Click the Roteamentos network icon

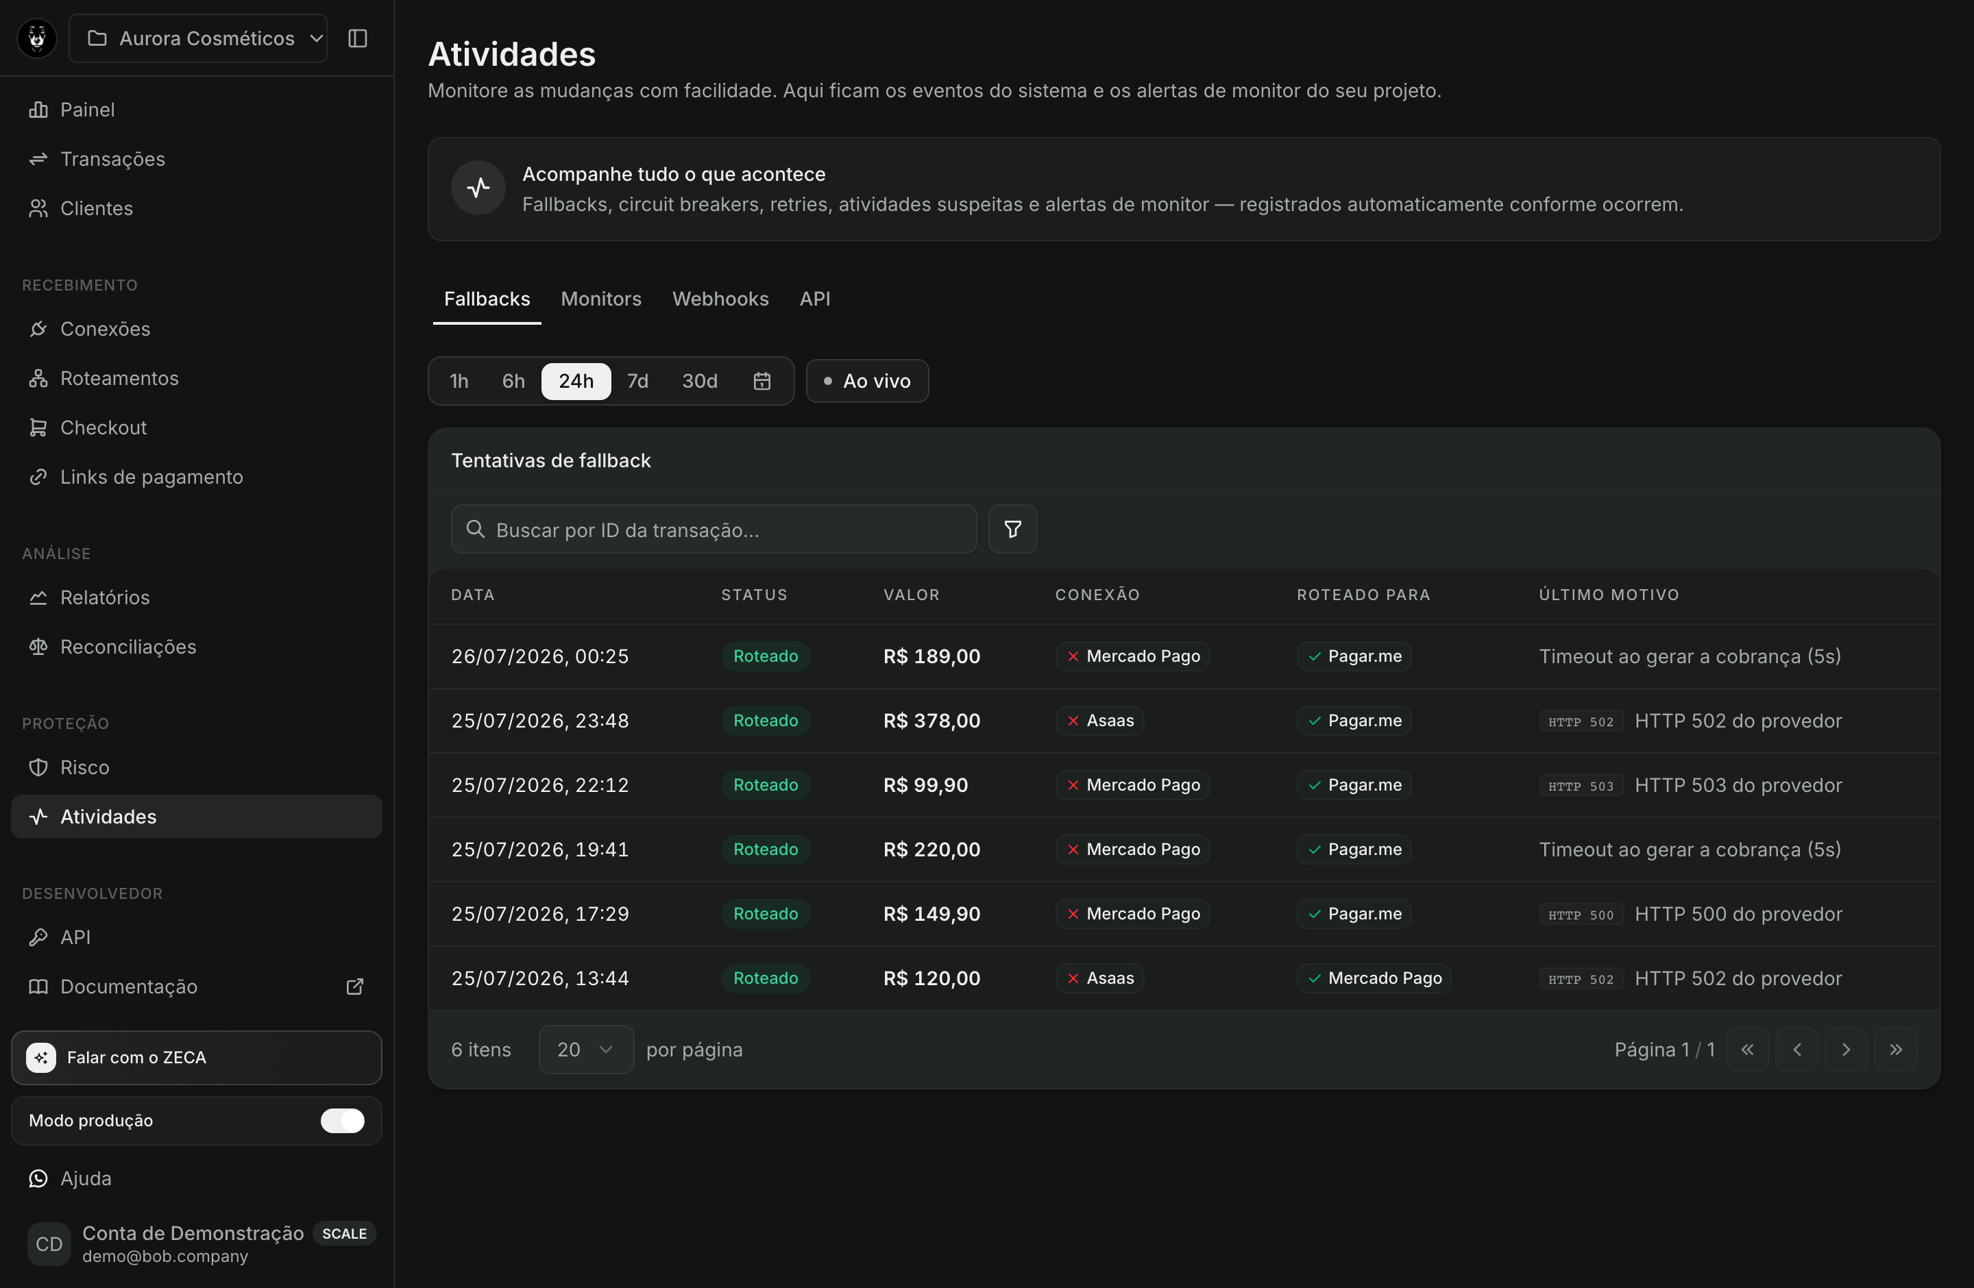38,378
